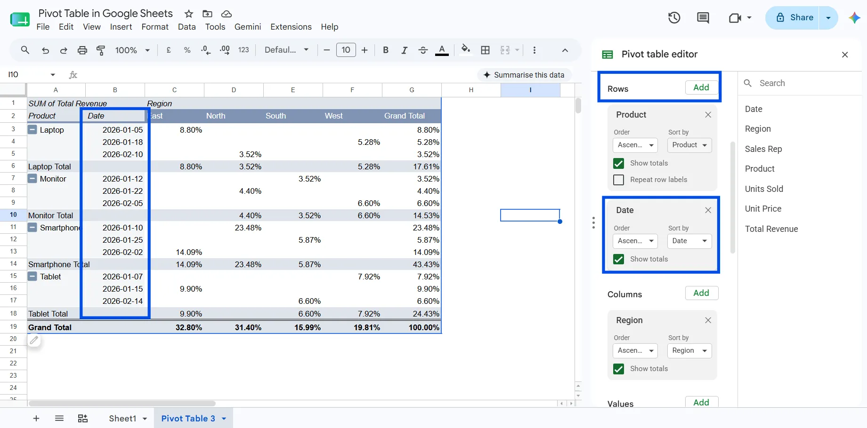Open the Format menu

pos(155,27)
